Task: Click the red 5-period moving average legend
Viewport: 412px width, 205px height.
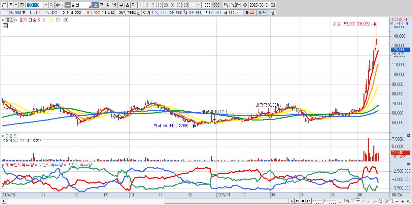Action: 39,20
